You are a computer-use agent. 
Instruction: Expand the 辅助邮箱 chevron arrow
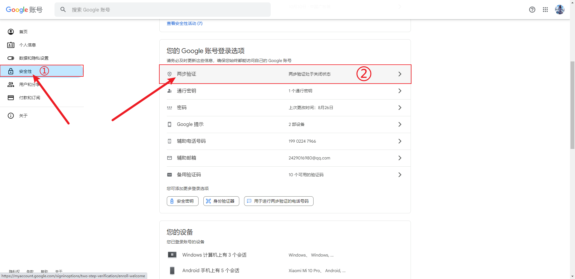400,158
